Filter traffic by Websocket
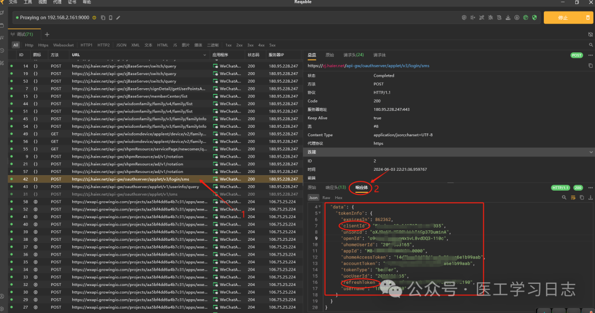The height and width of the screenshot is (313, 595). point(63,45)
